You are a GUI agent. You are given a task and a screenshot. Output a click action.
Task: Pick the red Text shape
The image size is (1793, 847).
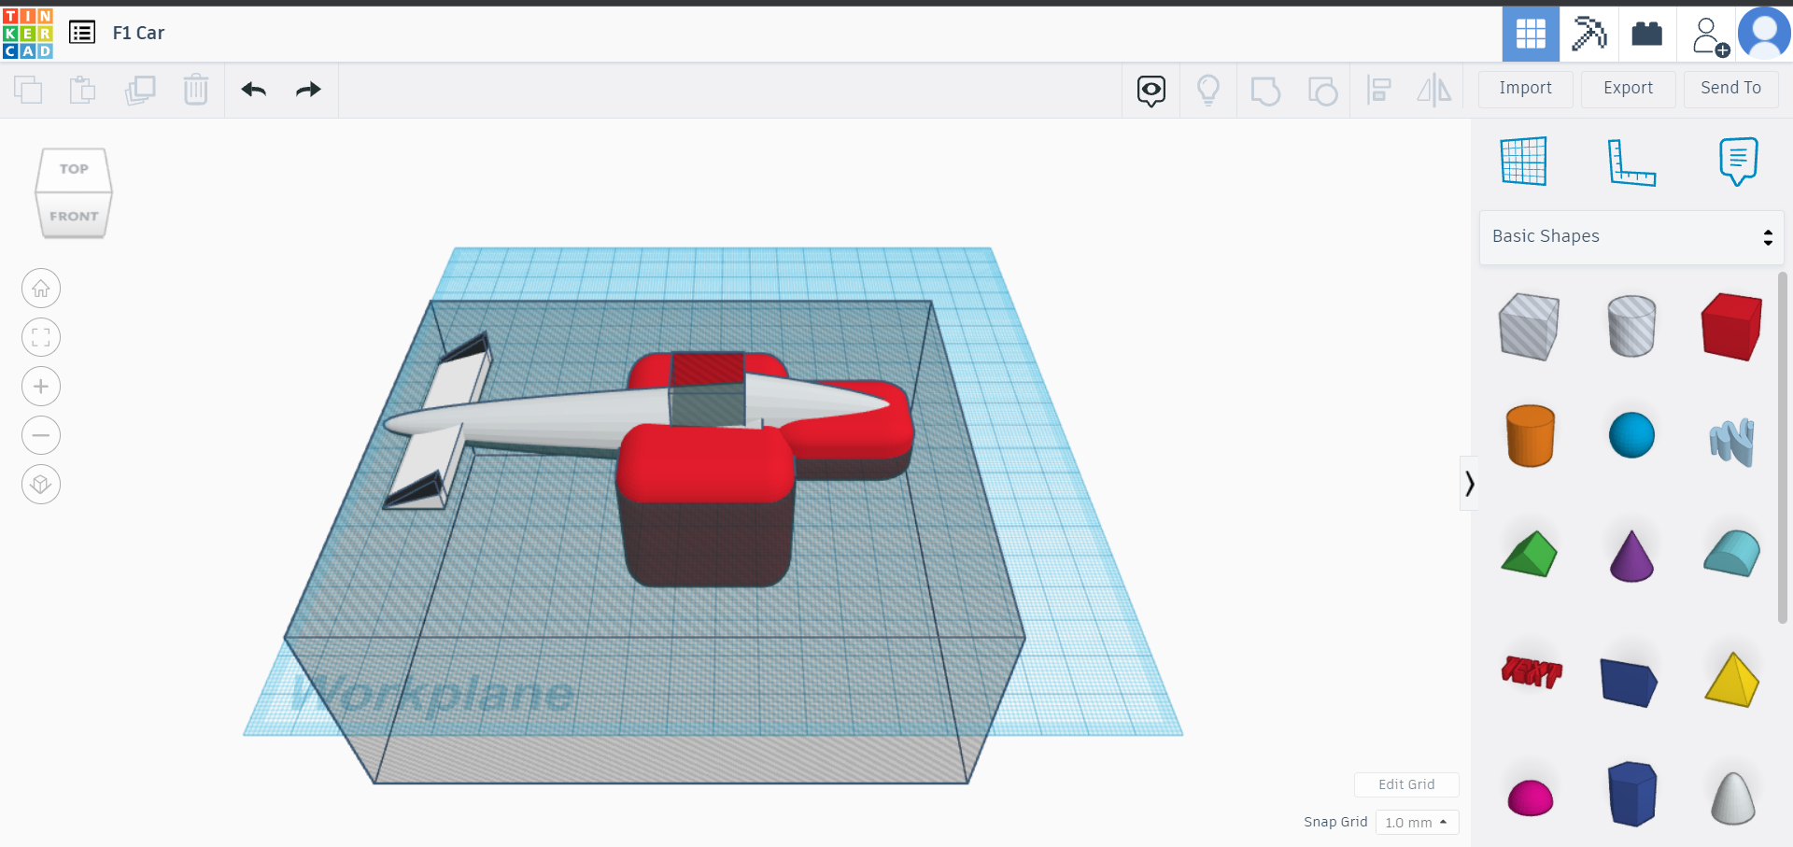(x=1532, y=671)
